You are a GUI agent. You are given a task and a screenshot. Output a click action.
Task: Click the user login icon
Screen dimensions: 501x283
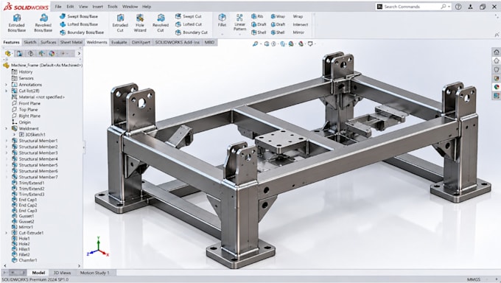tap(470, 7)
